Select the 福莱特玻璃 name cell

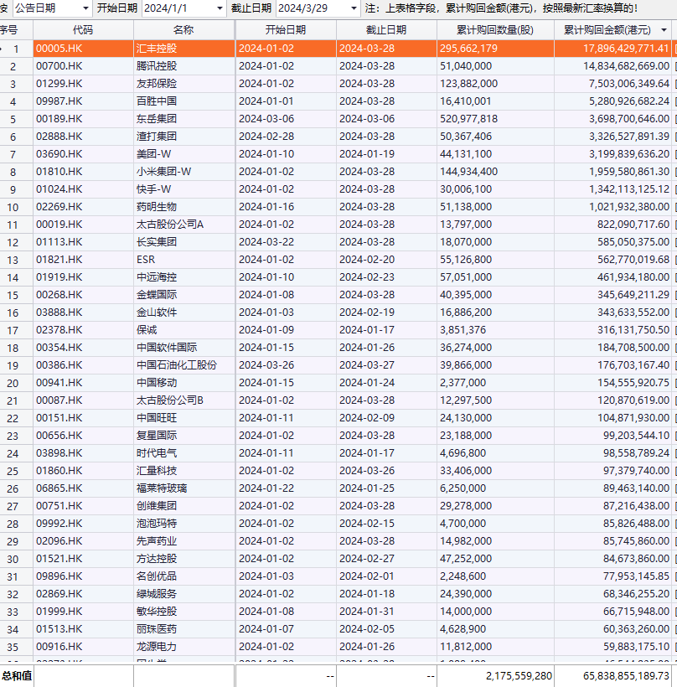tap(183, 488)
